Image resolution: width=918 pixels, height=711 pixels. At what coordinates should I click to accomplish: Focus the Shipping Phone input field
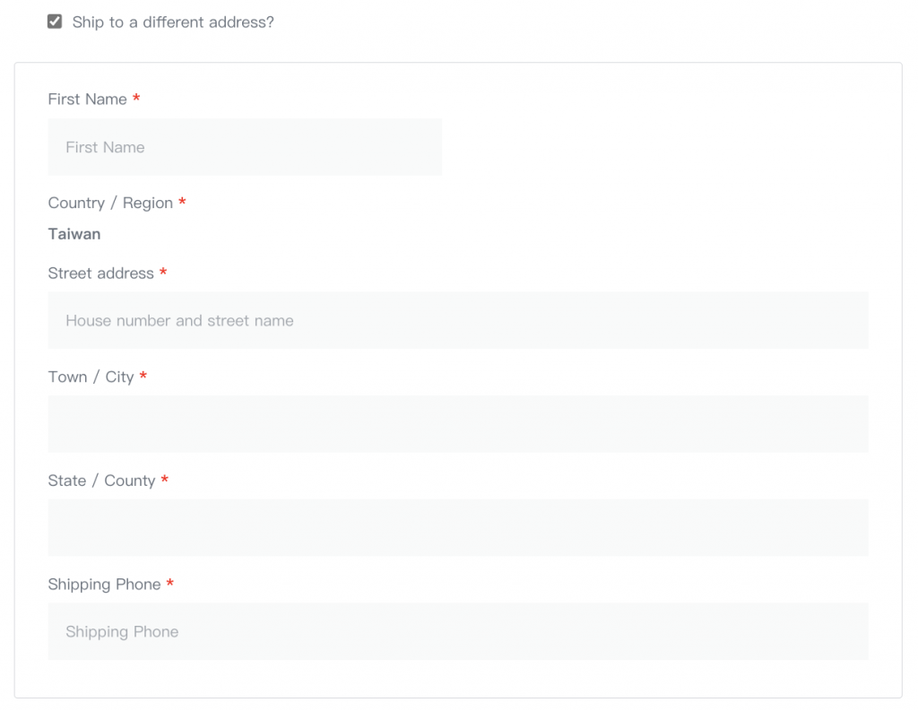coord(458,631)
